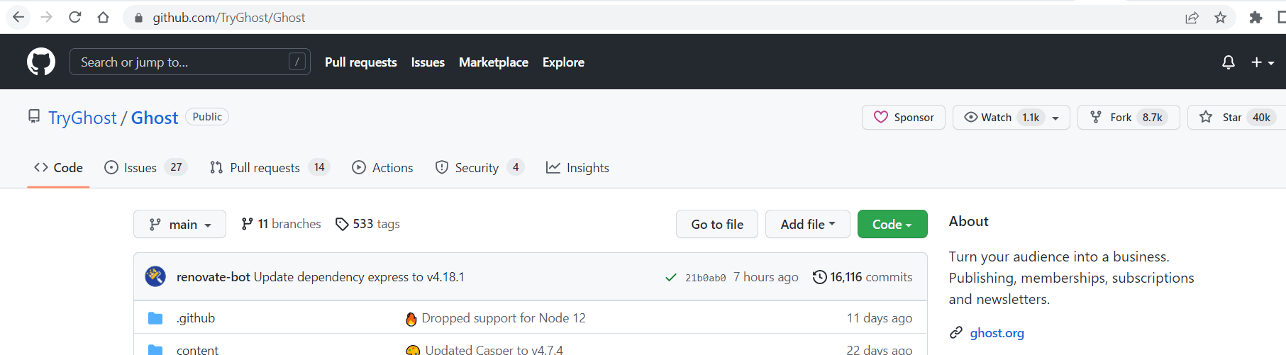Open the notifications bell
1286x355 pixels.
(1228, 62)
